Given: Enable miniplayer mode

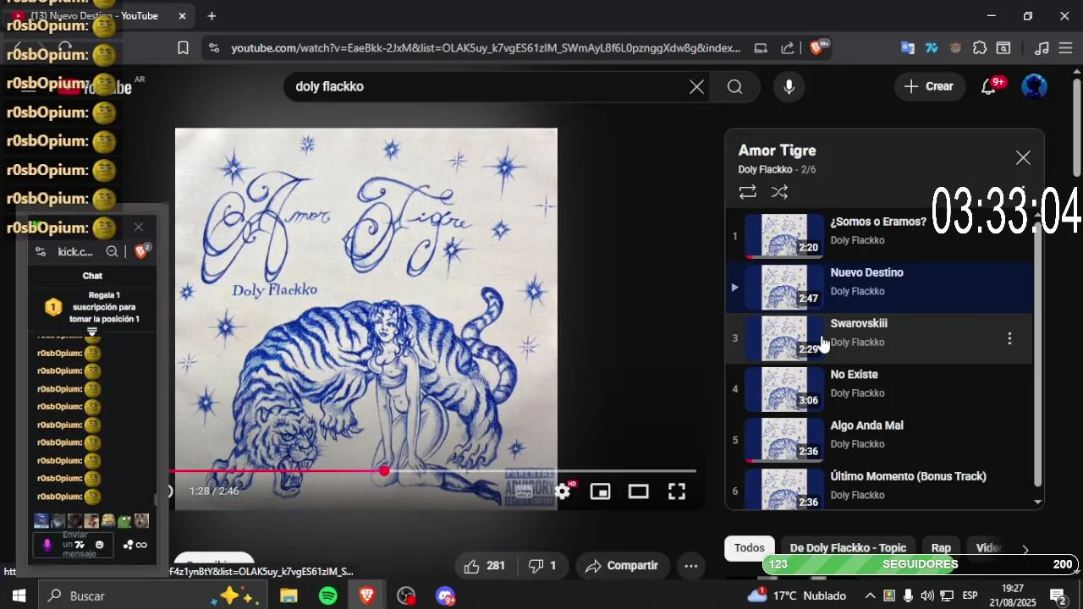Looking at the screenshot, I should 600,491.
